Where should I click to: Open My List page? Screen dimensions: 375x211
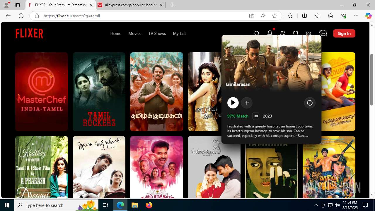click(x=179, y=33)
